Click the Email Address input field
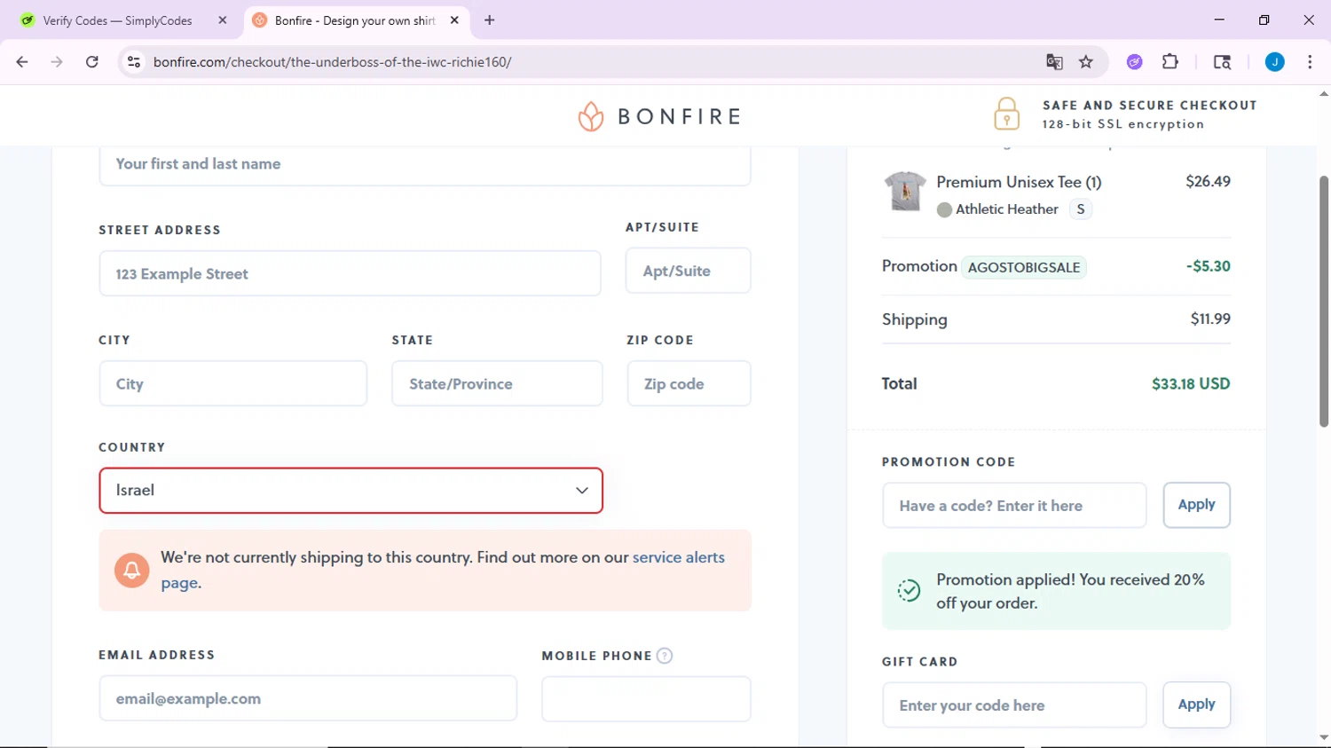The image size is (1331, 748). [x=308, y=698]
